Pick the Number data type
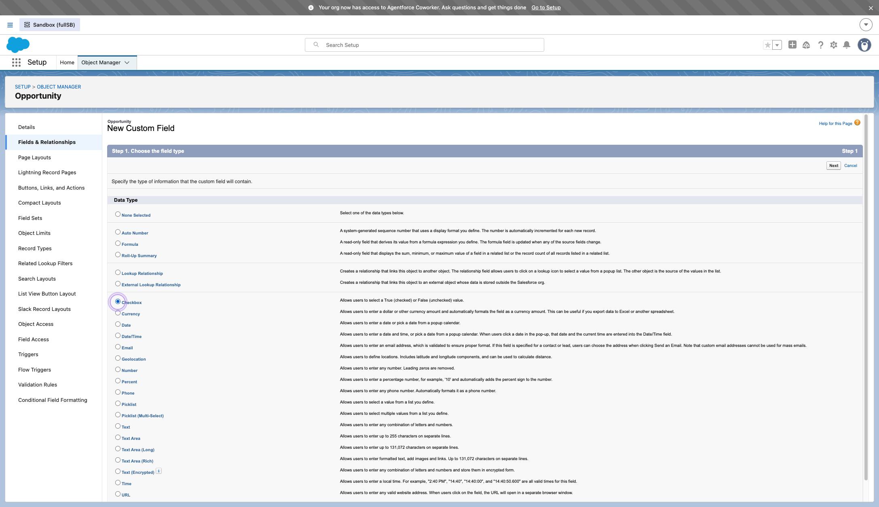The image size is (879, 507). tap(118, 370)
